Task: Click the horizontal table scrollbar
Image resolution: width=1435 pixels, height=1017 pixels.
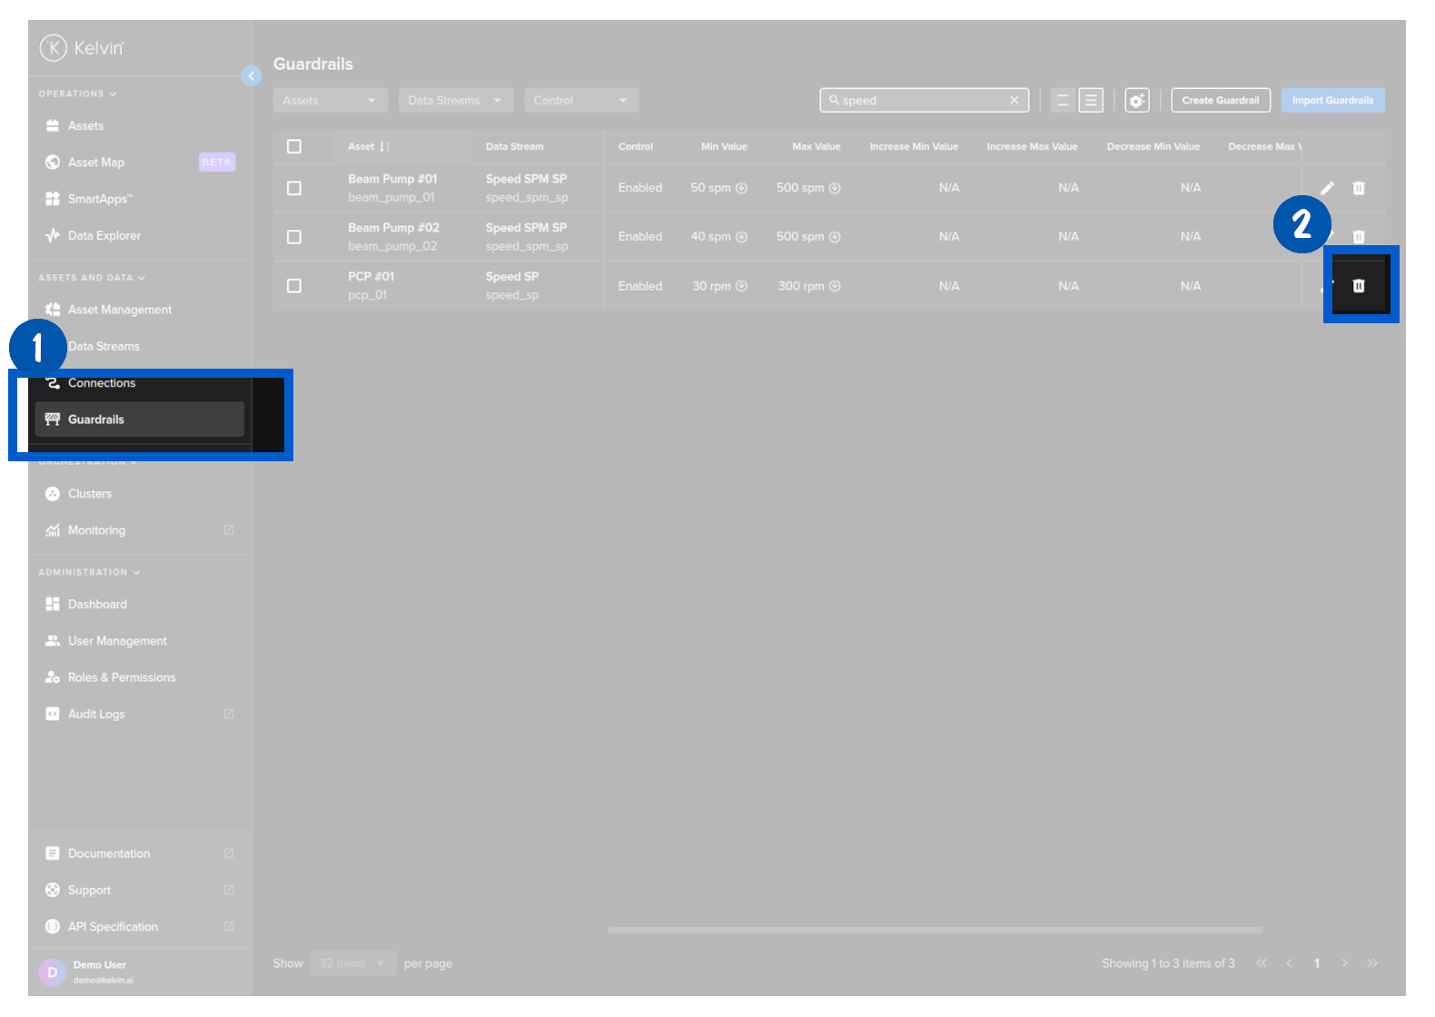Action: 935,930
